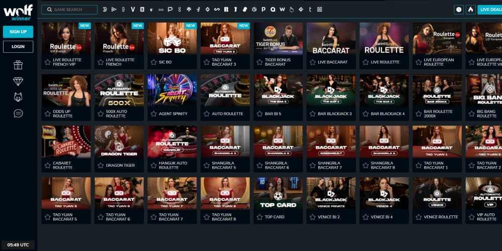Open the Sic Bo game thumbnail

click(x=172, y=39)
